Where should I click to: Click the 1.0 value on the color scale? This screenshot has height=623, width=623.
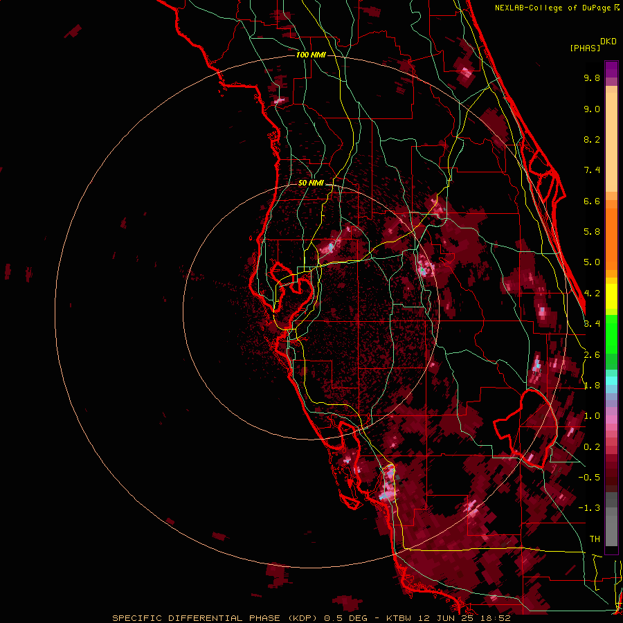click(x=592, y=417)
